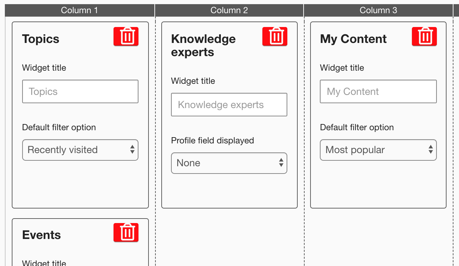Click the Events widget heading

[x=42, y=235]
